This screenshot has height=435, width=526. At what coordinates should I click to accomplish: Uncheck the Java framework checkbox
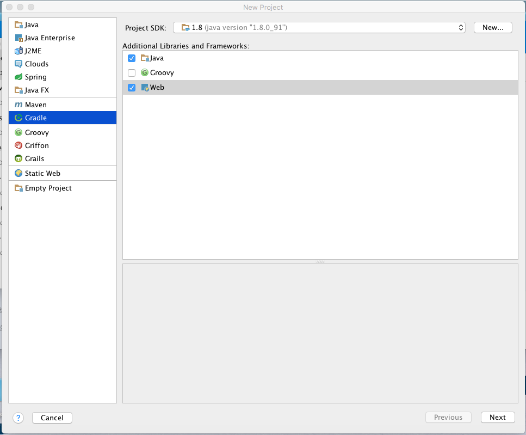132,58
